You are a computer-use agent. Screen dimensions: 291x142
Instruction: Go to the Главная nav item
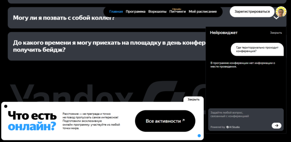click(x=116, y=12)
